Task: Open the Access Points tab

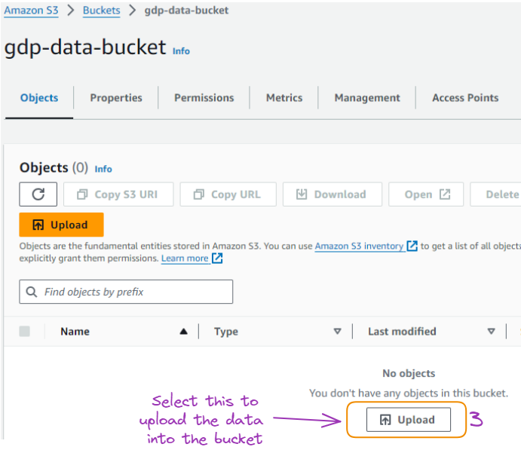Action: (x=465, y=98)
